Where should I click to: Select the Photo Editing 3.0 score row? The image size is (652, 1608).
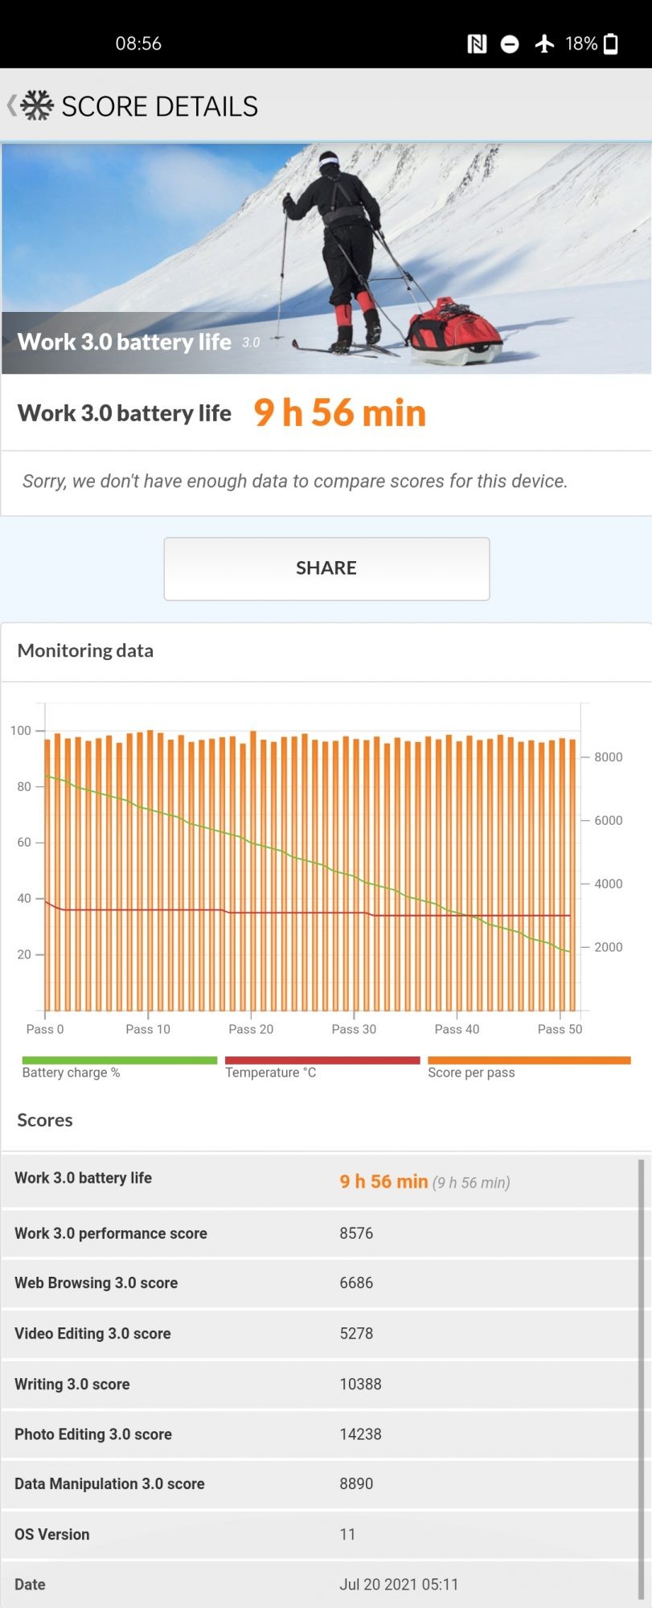click(x=320, y=1434)
